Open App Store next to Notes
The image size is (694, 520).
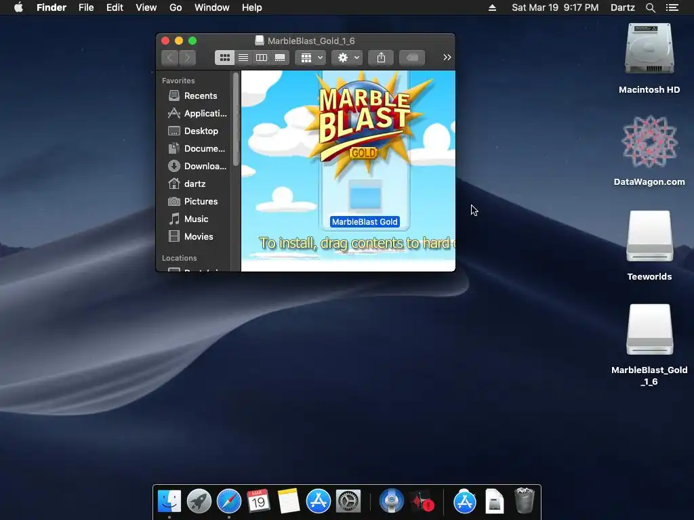point(319,502)
